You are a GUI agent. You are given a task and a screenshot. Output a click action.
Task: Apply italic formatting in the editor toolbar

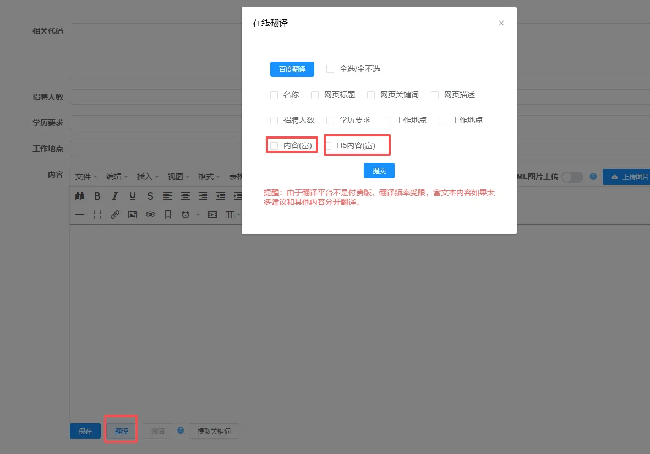pyautogui.click(x=115, y=196)
